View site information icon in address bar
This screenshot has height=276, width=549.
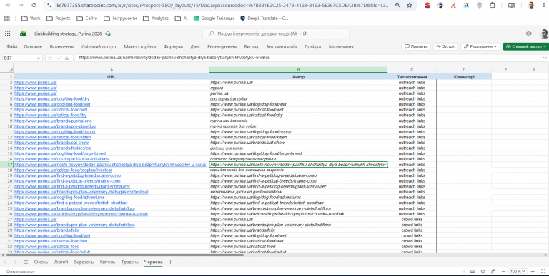pos(50,5)
